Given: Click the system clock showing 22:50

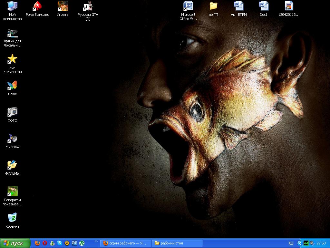Looking at the screenshot, I should (321, 243).
